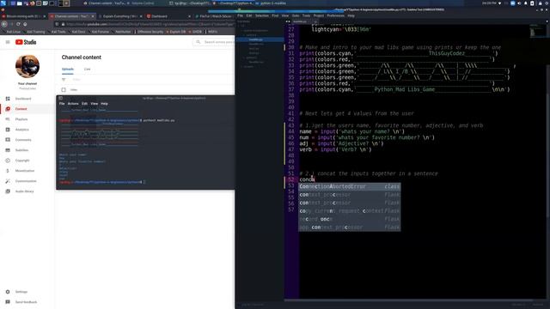Viewport: 550px width, 309px height.
Task: Click the Sublime Text minimap
Action: (537, 32)
